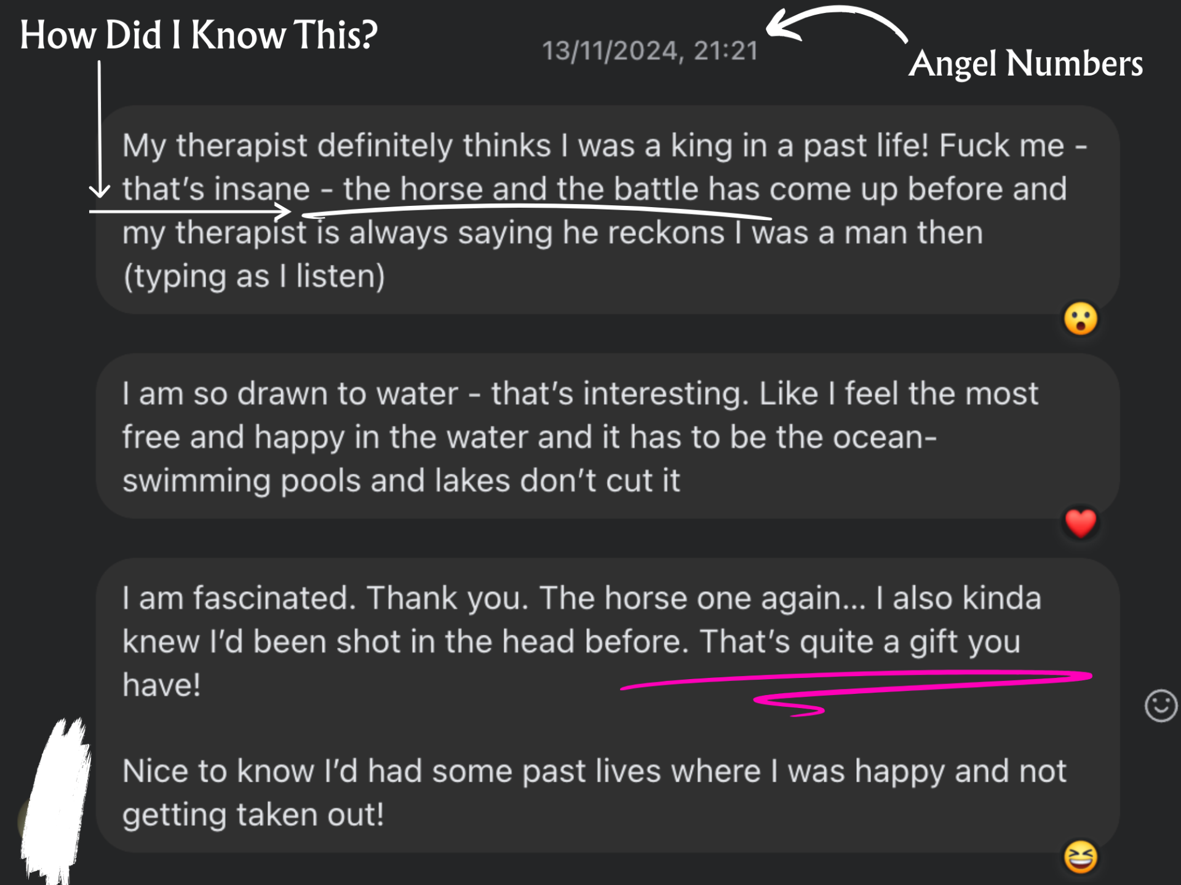Click the white underline beneath 'horse and battle'
The width and height of the screenshot is (1181, 885).
coord(535,211)
